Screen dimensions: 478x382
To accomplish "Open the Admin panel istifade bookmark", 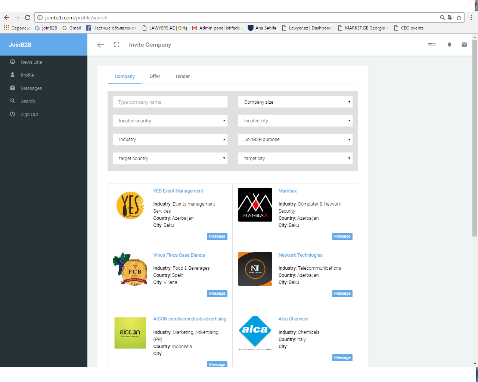I will [217, 28].
